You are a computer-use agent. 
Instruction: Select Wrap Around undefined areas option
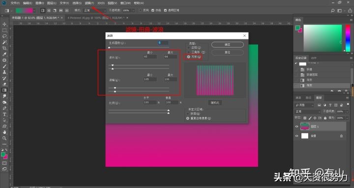tap(188, 114)
